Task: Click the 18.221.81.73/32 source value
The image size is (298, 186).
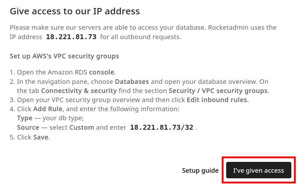Action: point(162,127)
